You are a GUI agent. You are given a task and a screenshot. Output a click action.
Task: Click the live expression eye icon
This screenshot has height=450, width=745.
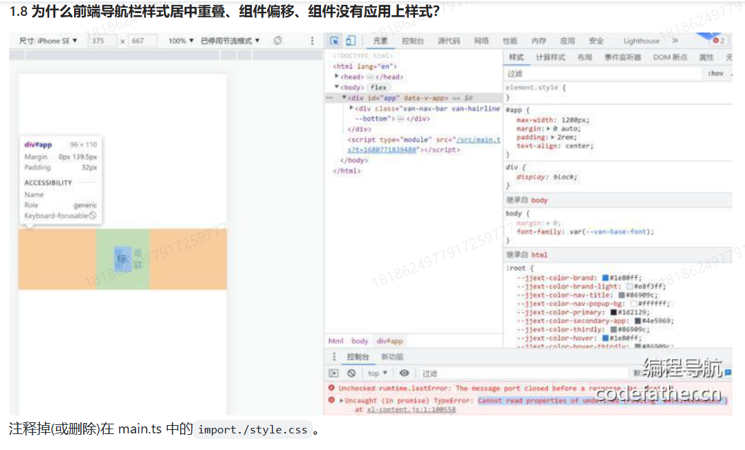(405, 373)
